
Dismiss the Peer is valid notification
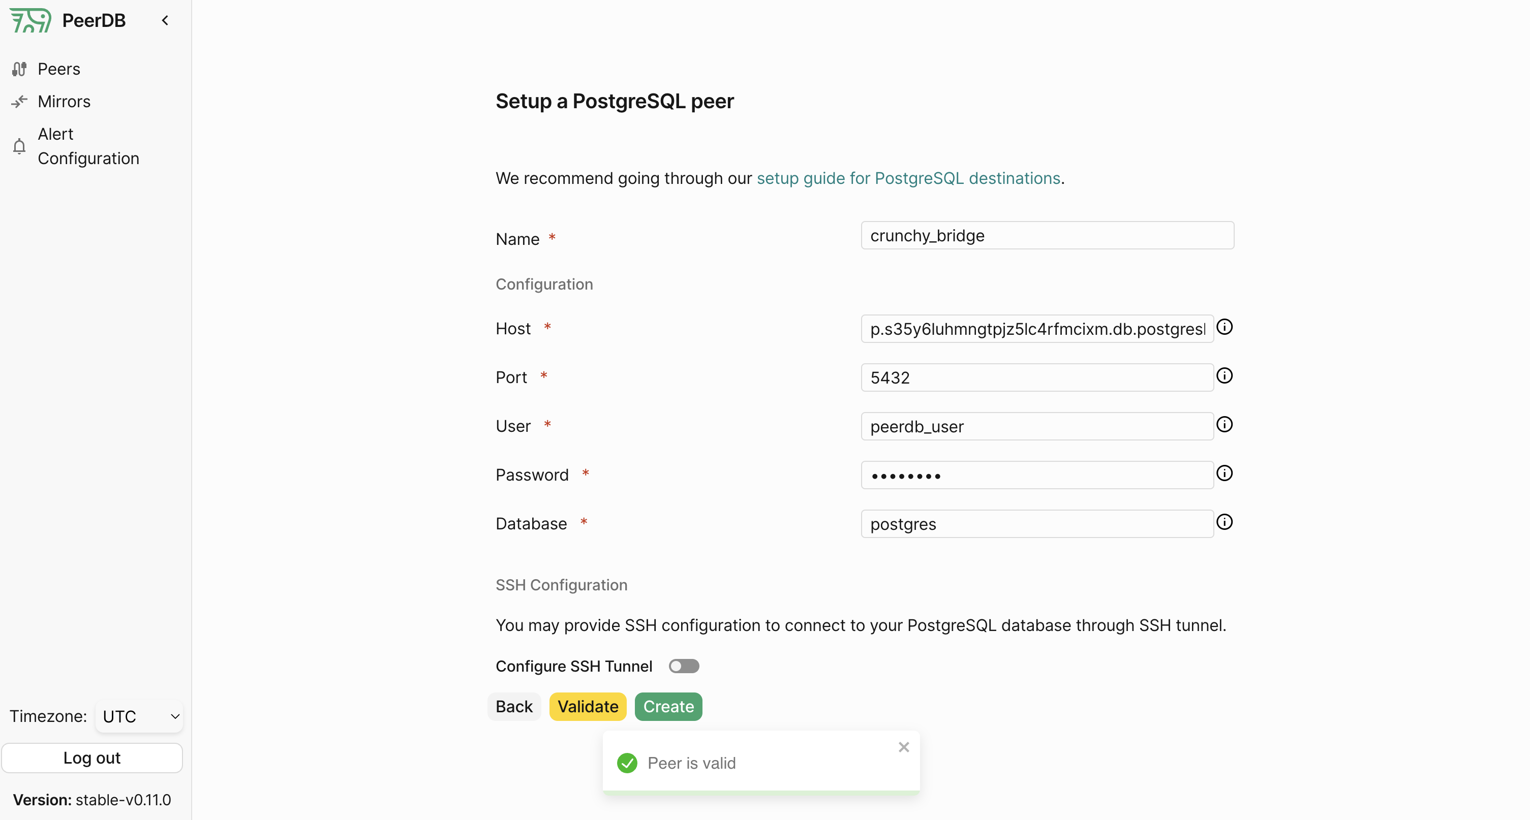click(903, 747)
